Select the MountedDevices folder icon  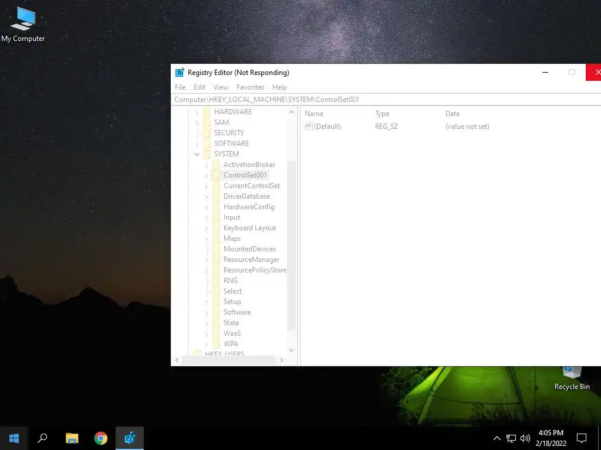(x=217, y=249)
